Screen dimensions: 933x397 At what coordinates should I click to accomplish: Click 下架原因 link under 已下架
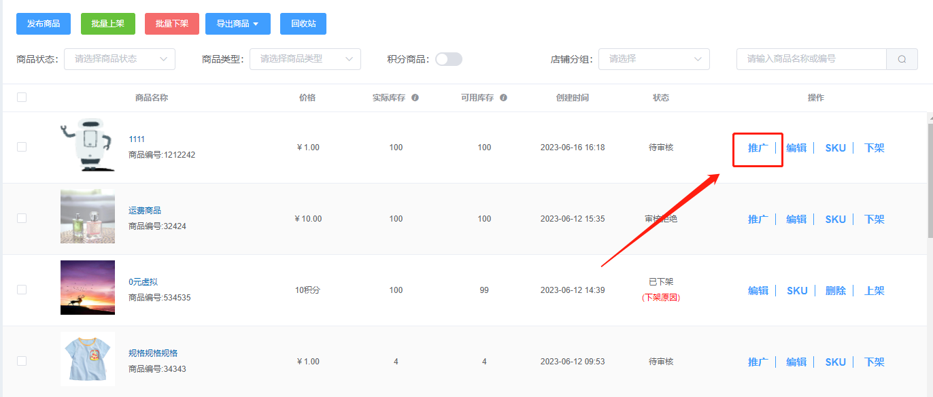[x=661, y=298]
